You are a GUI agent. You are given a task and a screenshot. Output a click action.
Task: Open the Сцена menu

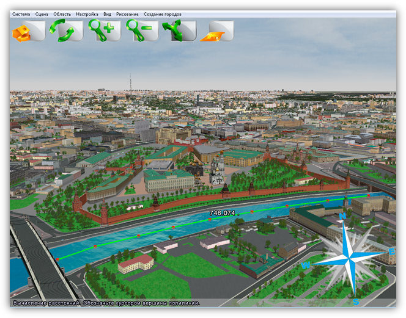[42, 13]
